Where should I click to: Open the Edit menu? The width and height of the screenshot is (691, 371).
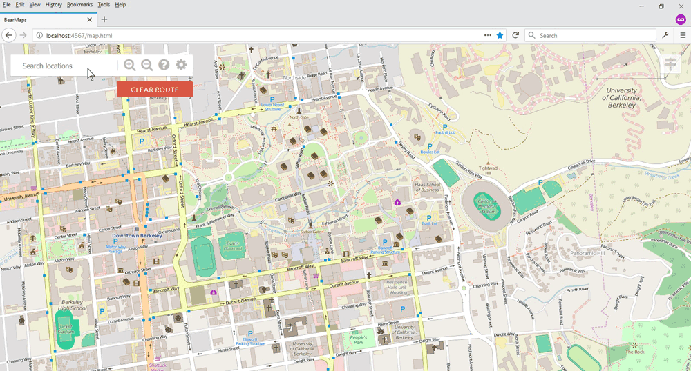click(20, 4)
